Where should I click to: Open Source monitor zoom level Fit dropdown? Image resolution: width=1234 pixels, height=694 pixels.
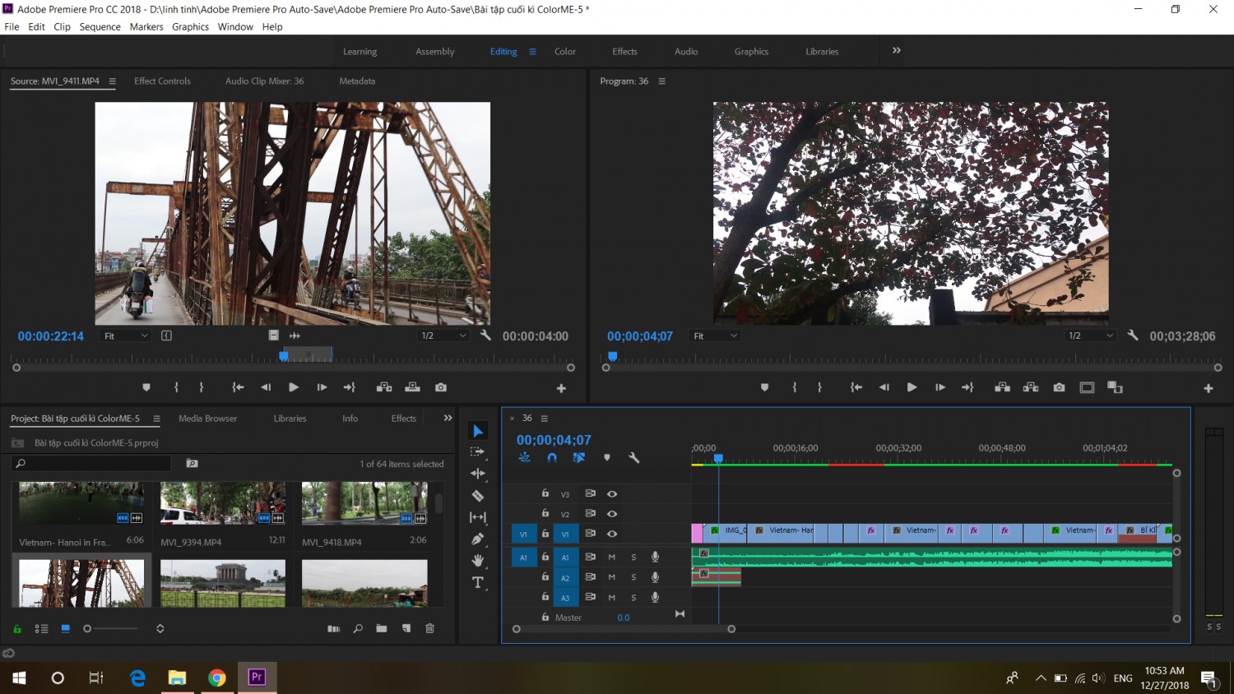[x=125, y=335]
